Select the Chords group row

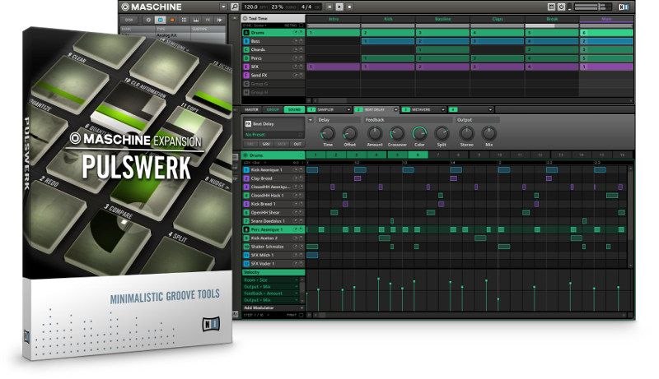click(x=273, y=49)
